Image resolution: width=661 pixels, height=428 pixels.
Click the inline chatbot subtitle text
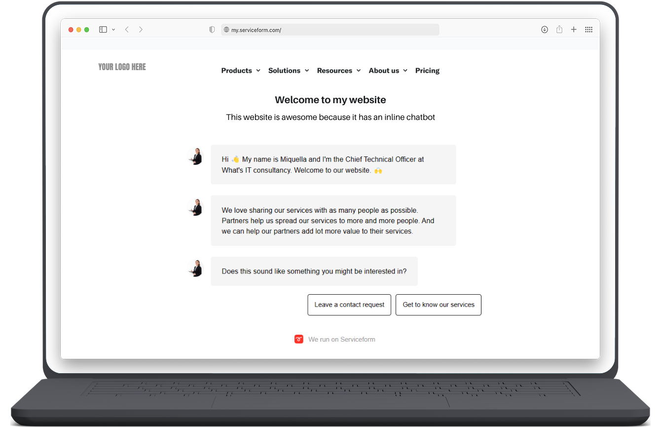pyautogui.click(x=330, y=117)
